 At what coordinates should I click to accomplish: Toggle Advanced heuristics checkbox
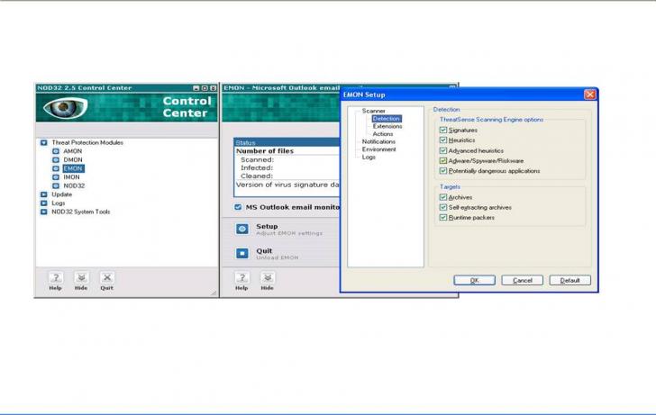(x=443, y=150)
